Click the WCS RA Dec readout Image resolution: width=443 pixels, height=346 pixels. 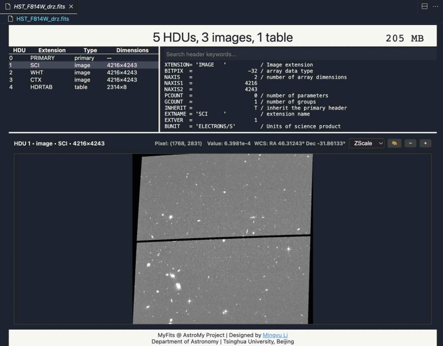299,143
